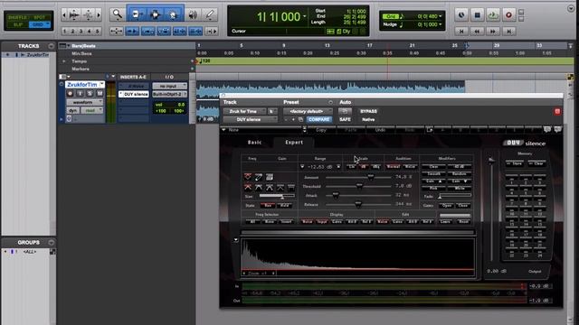Open the main counter format dropdown arrow
The image size is (579, 325).
pyautogui.click(x=305, y=16)
